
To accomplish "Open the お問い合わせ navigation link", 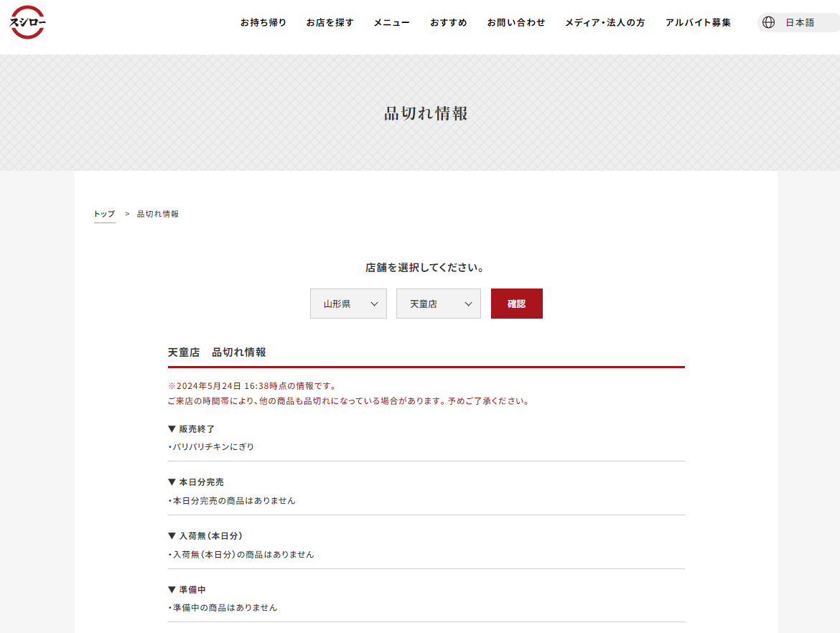I will pos(516,23).
